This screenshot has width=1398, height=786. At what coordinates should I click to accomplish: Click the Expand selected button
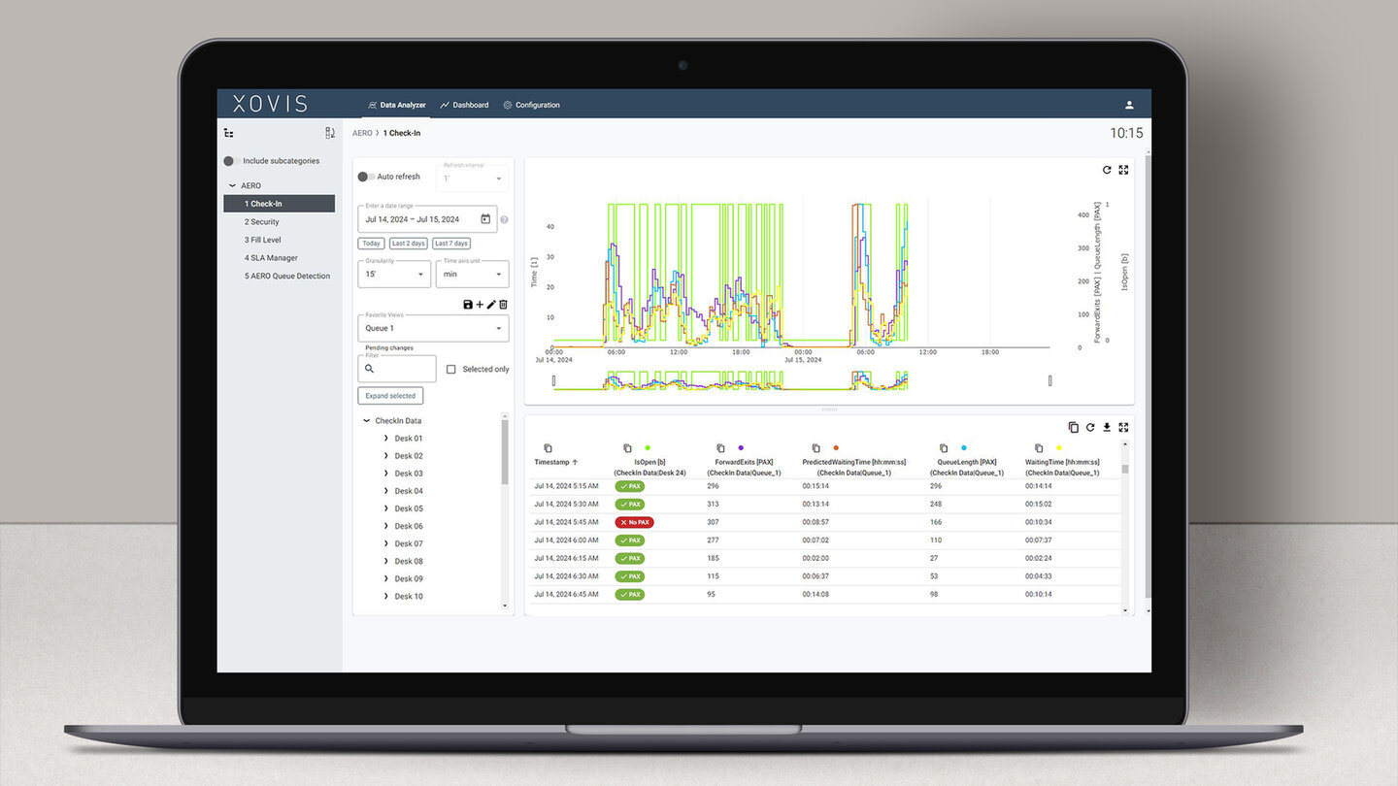coord(390,396)
